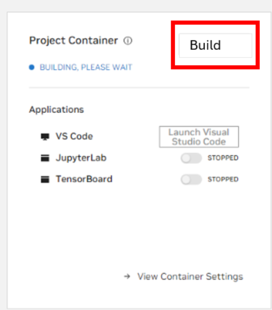The image size is (272, 310).
Task: Click the STOPPED status next to TensorBoard
Action: 223,179
